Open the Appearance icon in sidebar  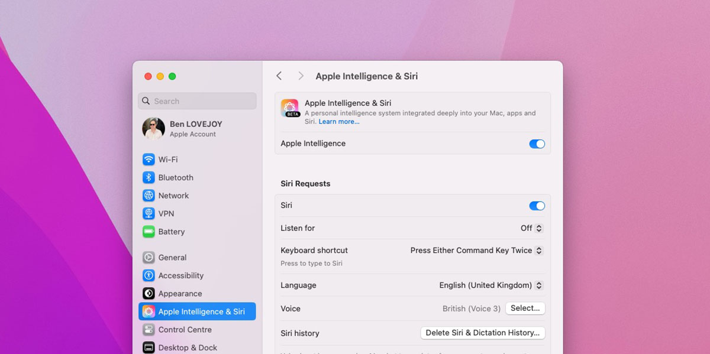click(x=149, y=294)
